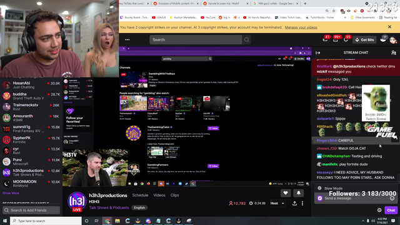Open Task View on the taskbar
Viewport: 400px width, 225px height.
click(x=96, y=221)
